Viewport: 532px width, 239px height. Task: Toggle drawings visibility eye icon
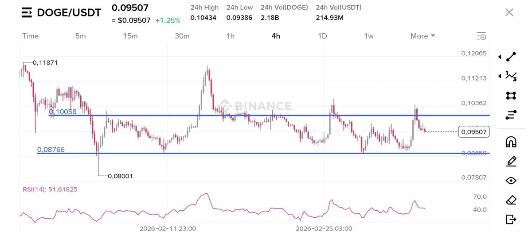[x=511, y=181]
